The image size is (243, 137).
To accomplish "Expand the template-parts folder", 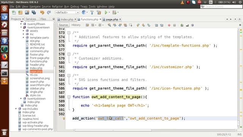I will coord(24,37).
